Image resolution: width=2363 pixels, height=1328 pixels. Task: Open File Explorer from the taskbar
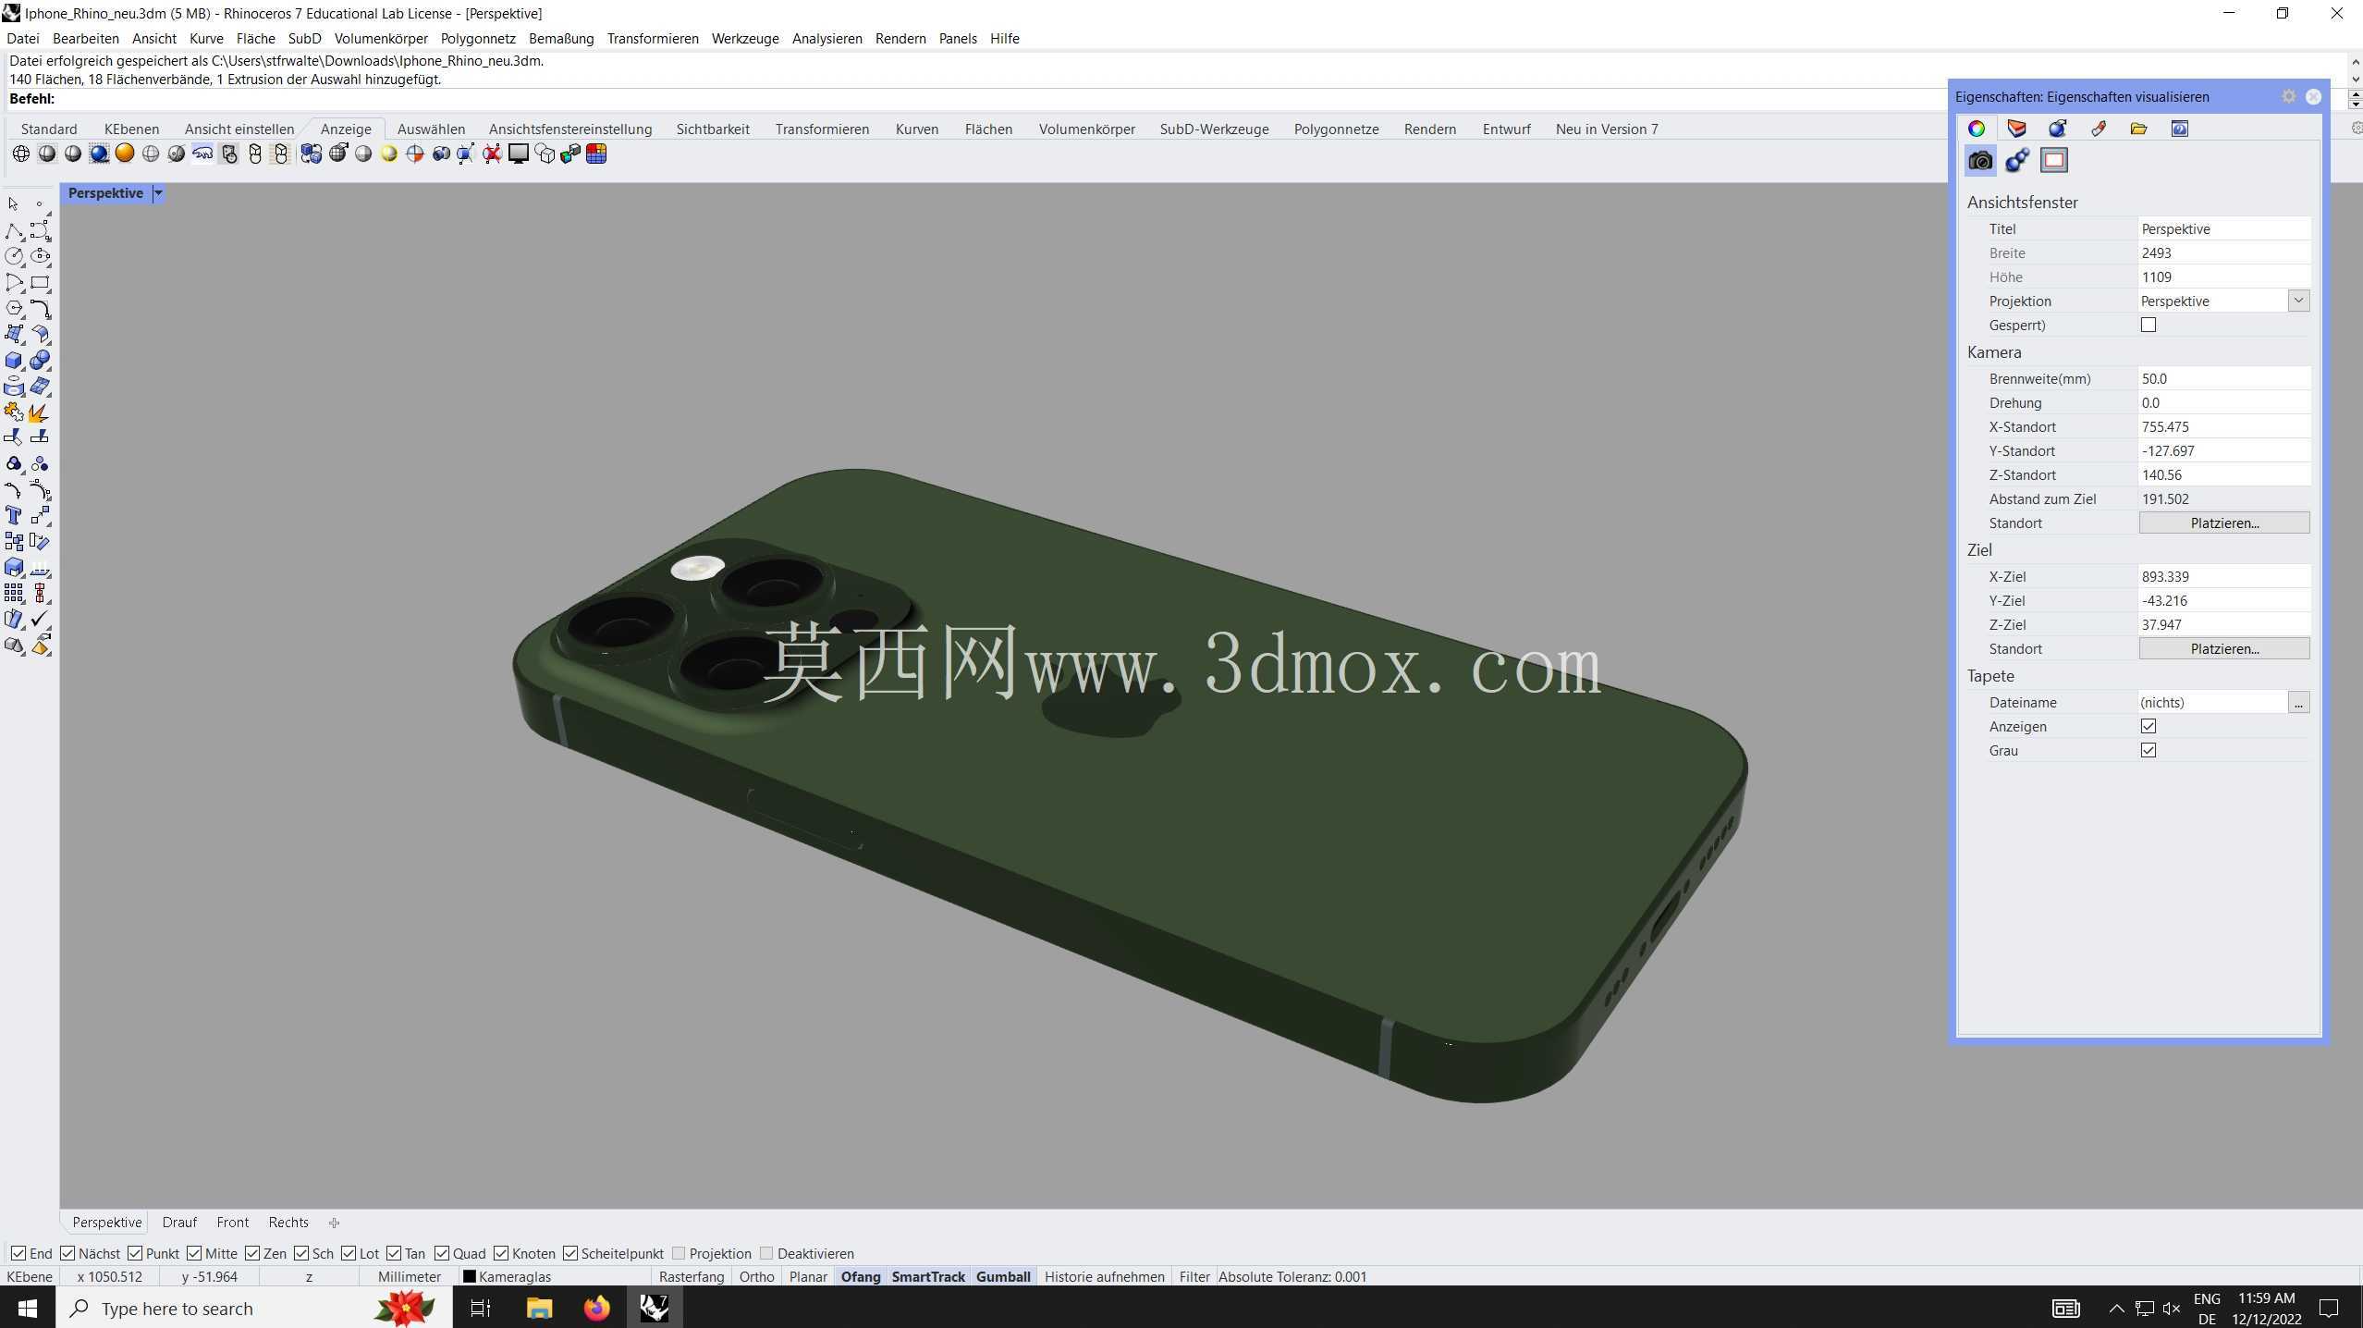[539, 1308]
